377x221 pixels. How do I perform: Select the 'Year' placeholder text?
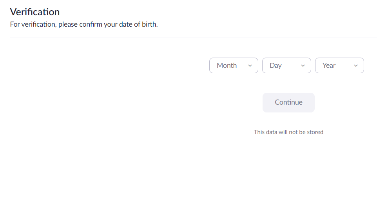[x=329, y=65]
